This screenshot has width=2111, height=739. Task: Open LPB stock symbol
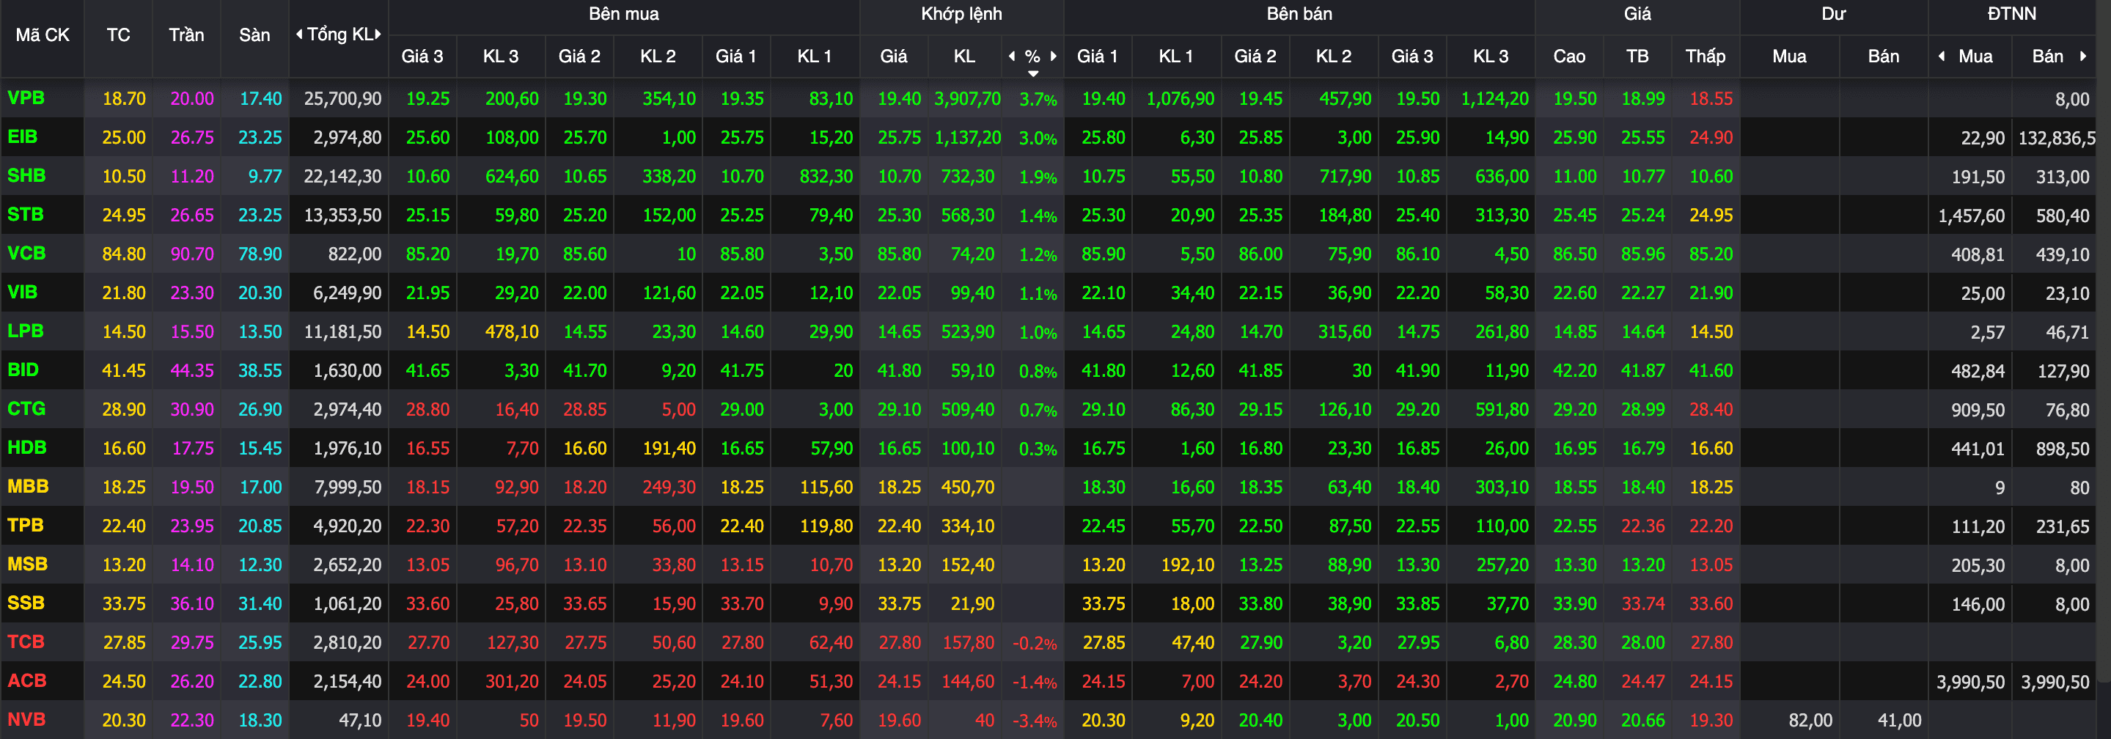(26, 331)
